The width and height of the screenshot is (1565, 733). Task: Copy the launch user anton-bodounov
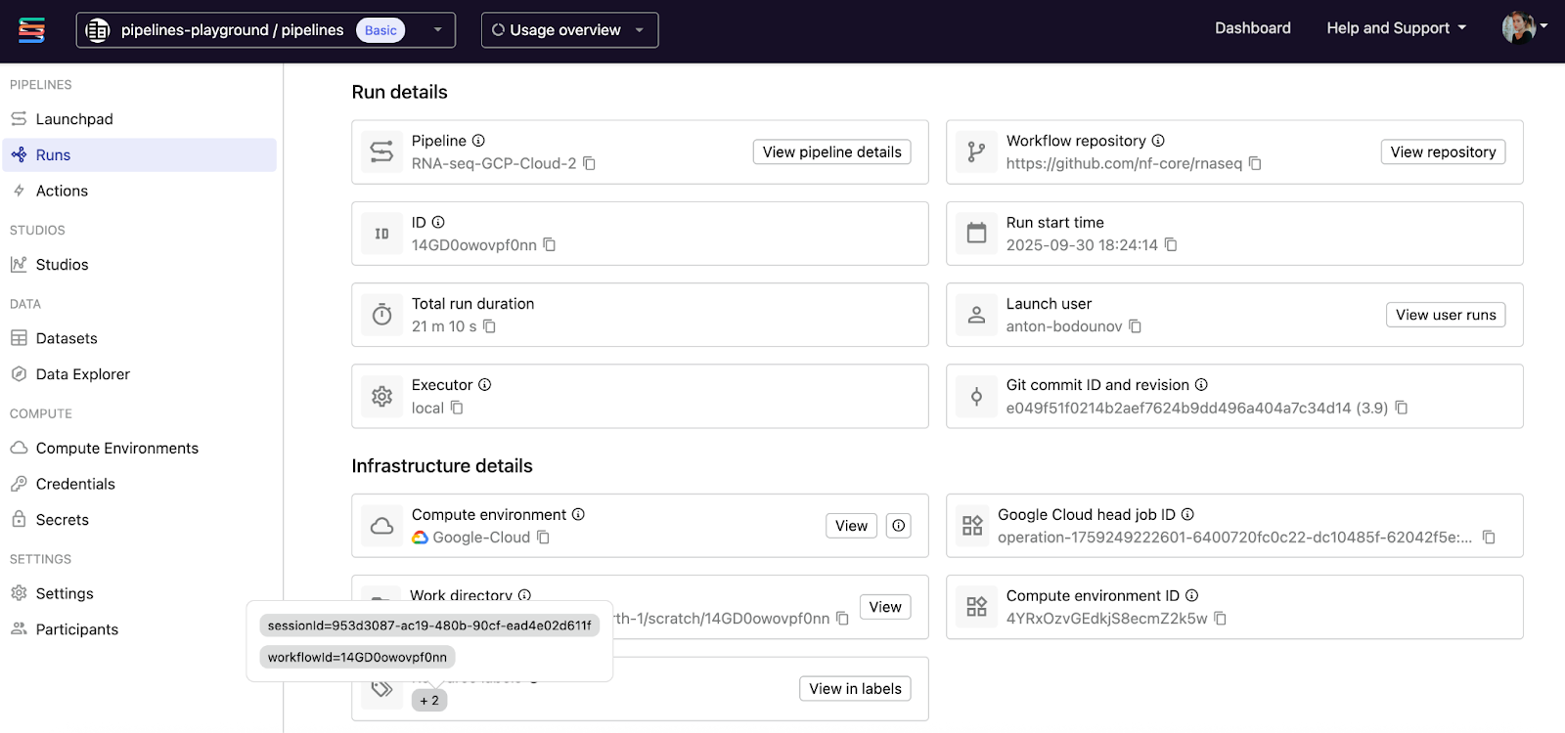tap(1135, 326)
